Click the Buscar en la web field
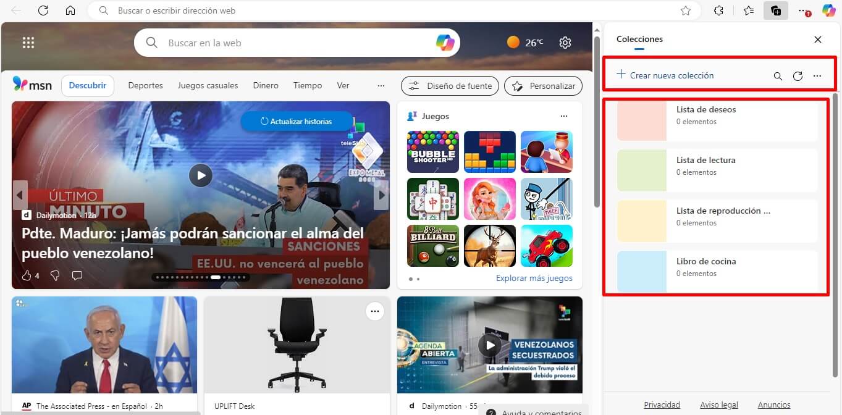 [297, 43]
